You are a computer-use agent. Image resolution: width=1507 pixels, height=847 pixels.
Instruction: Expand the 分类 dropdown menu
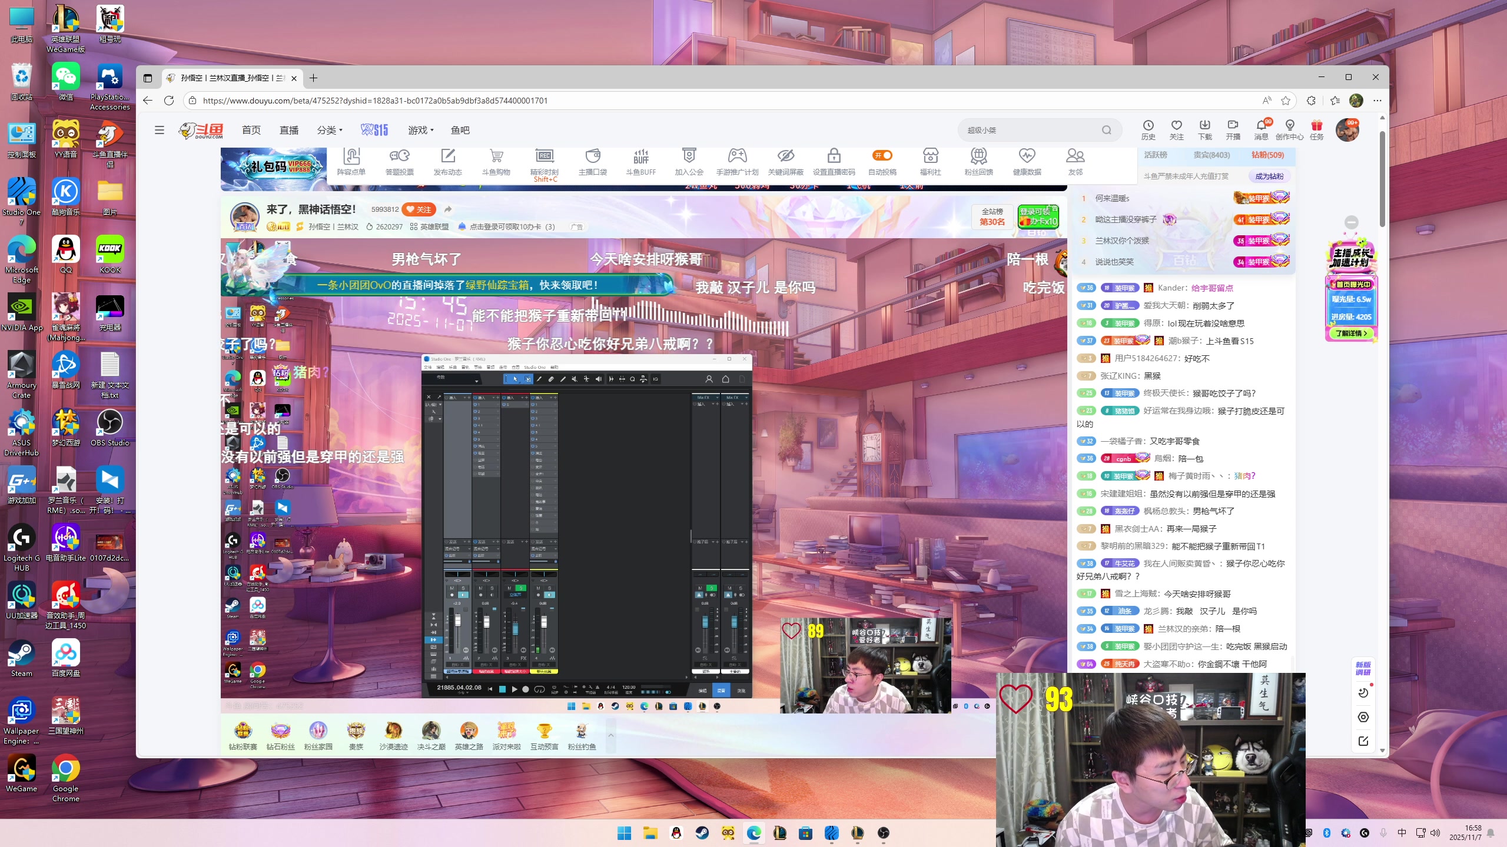point(330,130)
